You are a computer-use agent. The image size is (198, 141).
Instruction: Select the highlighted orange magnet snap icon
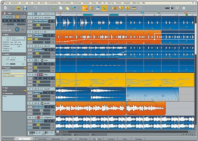[85, 8]
